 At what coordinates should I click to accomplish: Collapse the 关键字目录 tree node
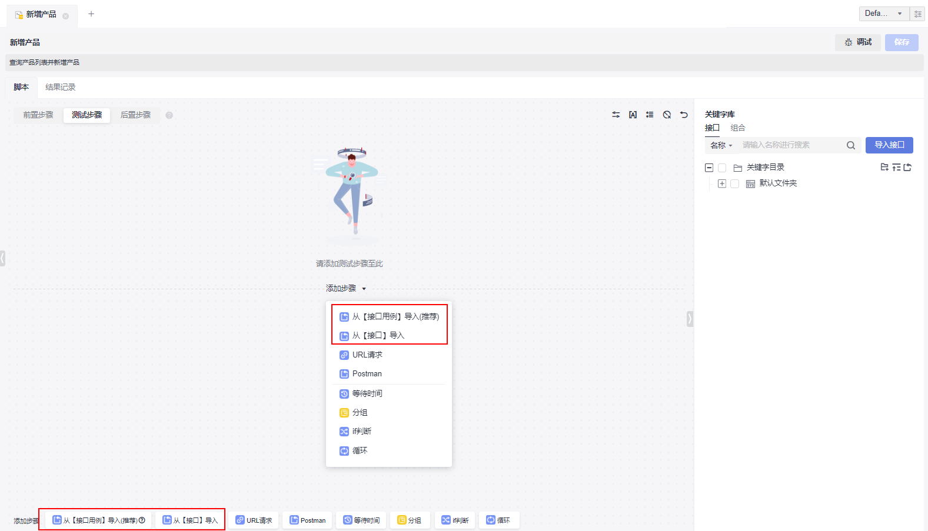(709, 168)
